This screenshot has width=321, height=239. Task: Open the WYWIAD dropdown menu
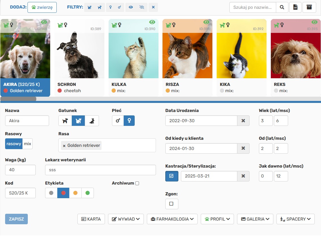click(126, 219)
